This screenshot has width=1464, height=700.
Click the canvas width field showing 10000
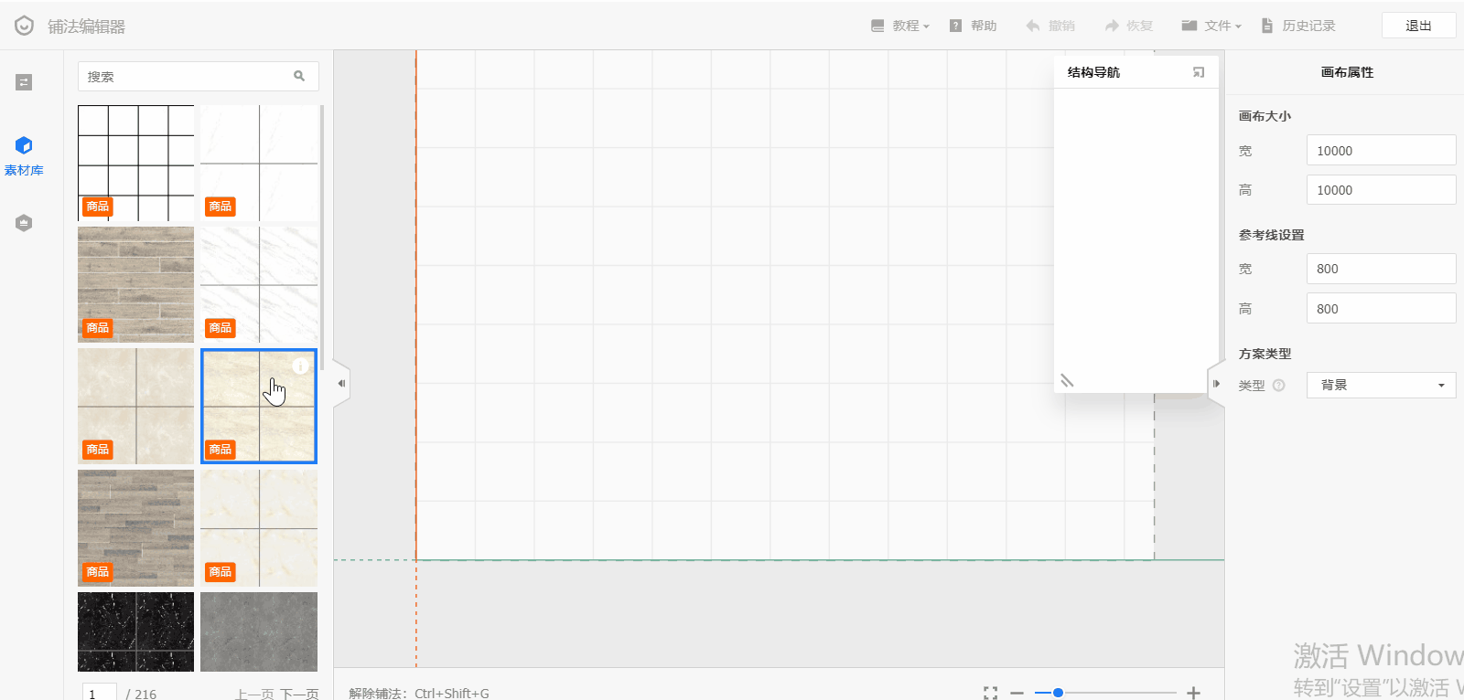point(1381,151)
